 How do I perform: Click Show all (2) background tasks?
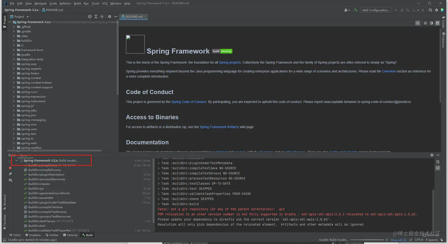399,240
